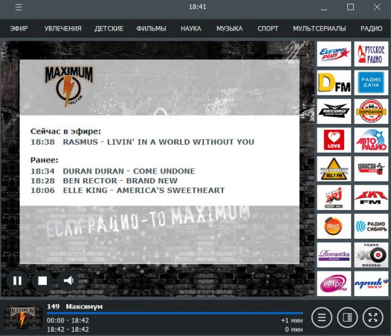Click the Сейчас в эфире heading
The width and height of the screenshot is (391, 336).
click(66, 131)
